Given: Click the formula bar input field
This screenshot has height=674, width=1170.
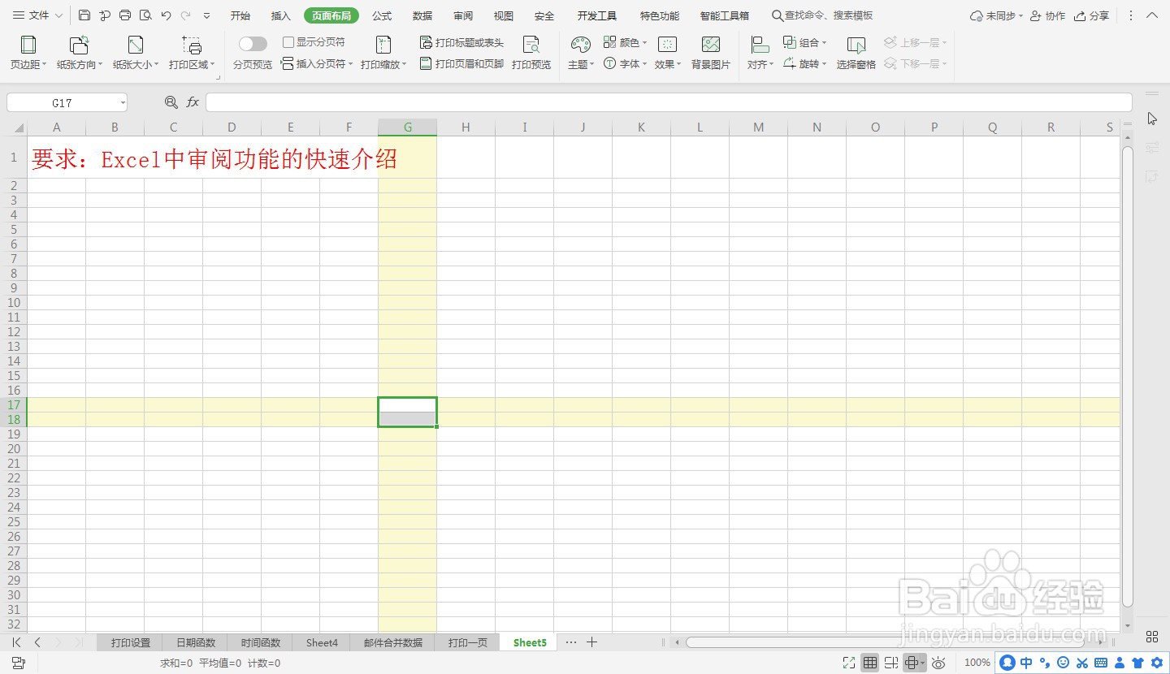Looking at the screenshot, I should [x=669, y=102].
